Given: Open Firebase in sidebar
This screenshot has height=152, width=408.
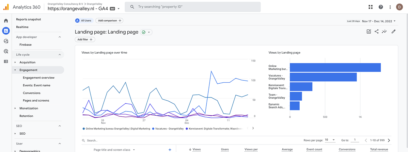Looking at the screenshot, I should click(25, 44).
